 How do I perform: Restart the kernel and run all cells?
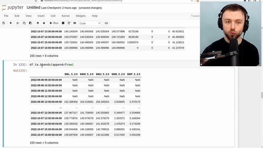point(75,23)
